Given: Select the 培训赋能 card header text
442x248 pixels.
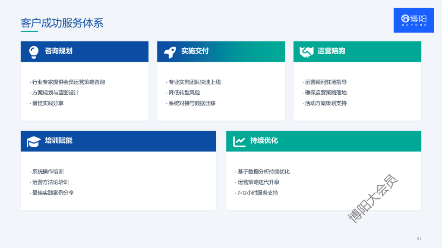Looking at the screenshot, I should [59, 140].
